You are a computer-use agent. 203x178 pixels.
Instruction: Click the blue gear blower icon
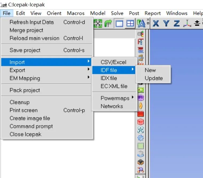pyautogui.click(x=141, y=138)
